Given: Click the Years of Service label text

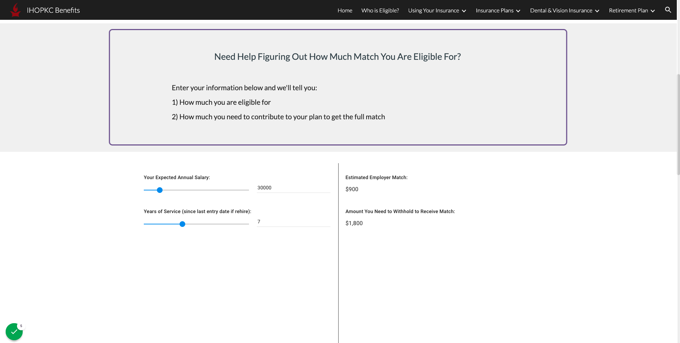Looking at the screenshot, I should (x=197, y=211).
